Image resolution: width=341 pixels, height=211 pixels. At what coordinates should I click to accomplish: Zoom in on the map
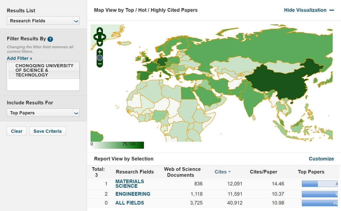pos(100,52)
